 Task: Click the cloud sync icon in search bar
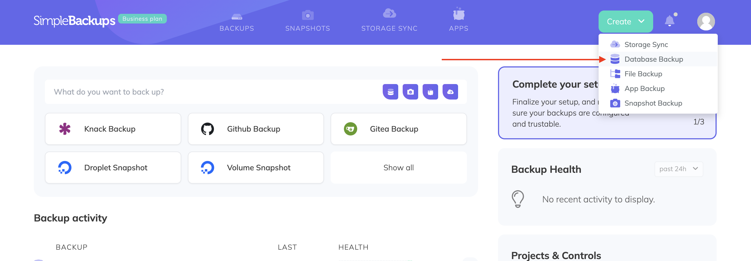(x=450, y=92)
